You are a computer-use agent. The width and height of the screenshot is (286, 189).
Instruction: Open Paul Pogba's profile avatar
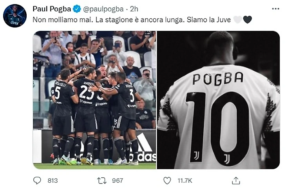coord(15,16)
